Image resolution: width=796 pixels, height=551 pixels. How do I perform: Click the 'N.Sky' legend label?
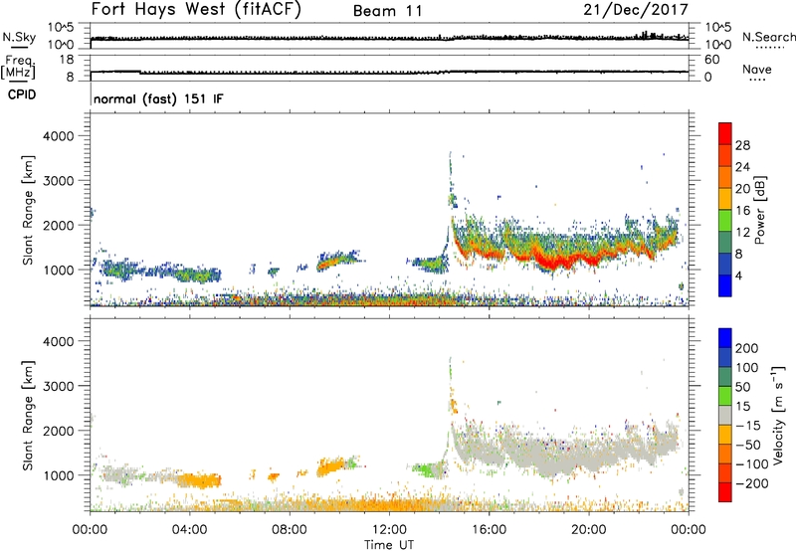(x=19, y=37)
